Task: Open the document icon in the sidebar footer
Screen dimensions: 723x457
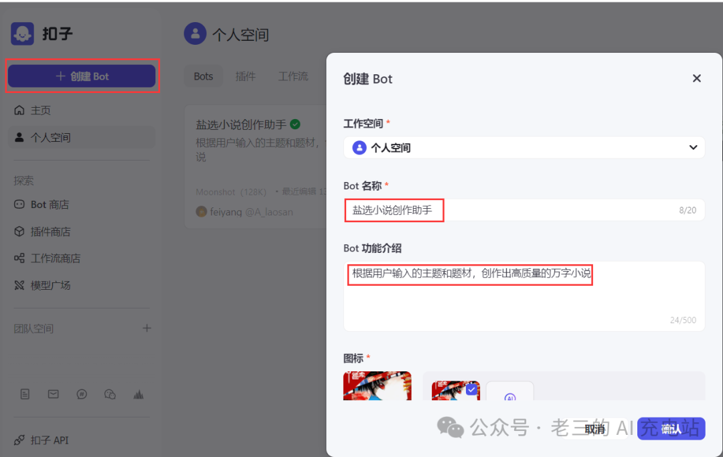Action: click(25, 394)
